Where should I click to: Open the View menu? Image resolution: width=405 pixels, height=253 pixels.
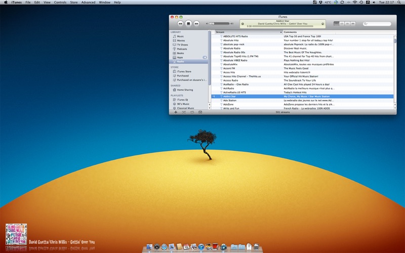pyautogui.click(x=47, y=3)
